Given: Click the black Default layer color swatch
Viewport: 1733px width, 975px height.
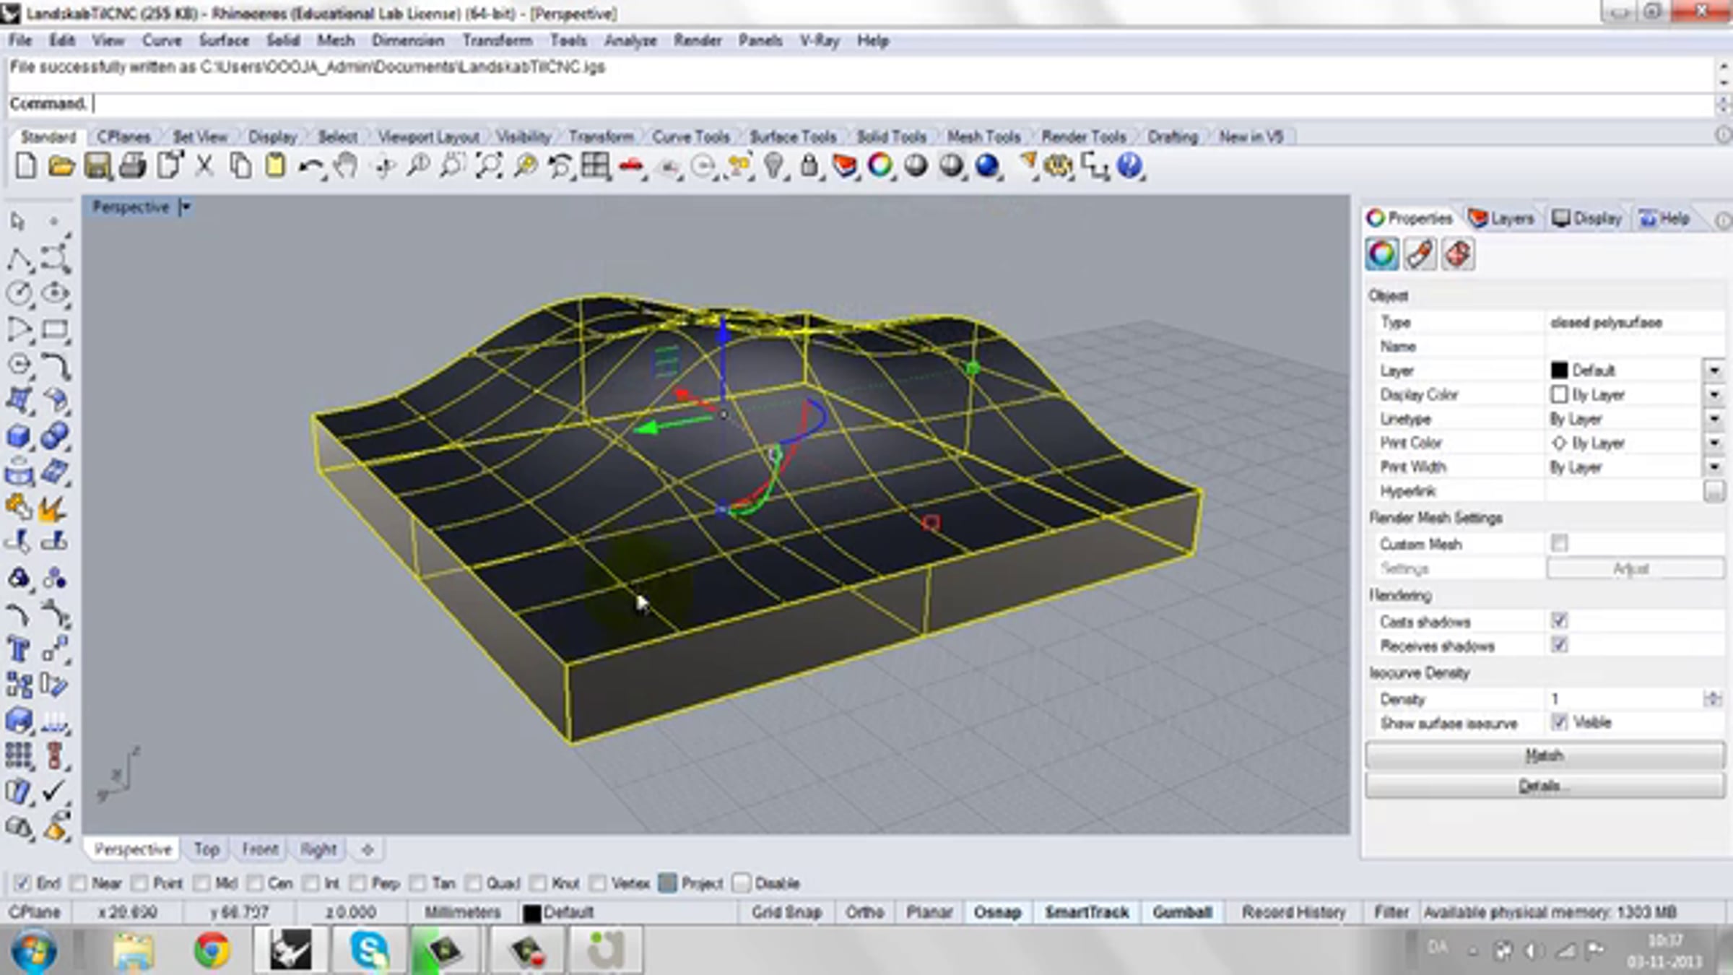Looking at the screenshot, I should (1559, 370).
